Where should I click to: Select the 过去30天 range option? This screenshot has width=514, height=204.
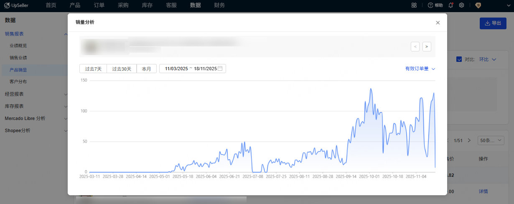pyautogui.click(x=122, y=69)
